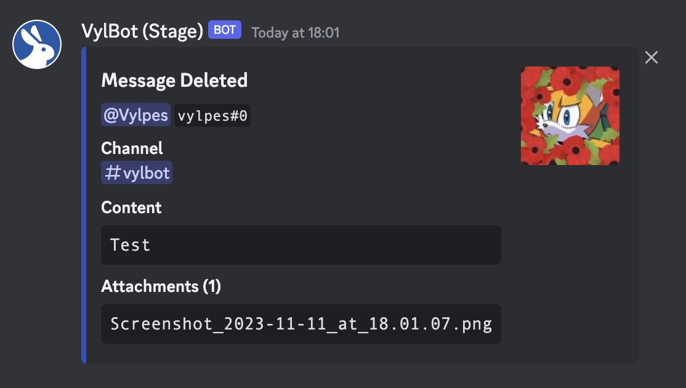
Task: Click the Message Deleted embed title
Action: pos(174,81)
